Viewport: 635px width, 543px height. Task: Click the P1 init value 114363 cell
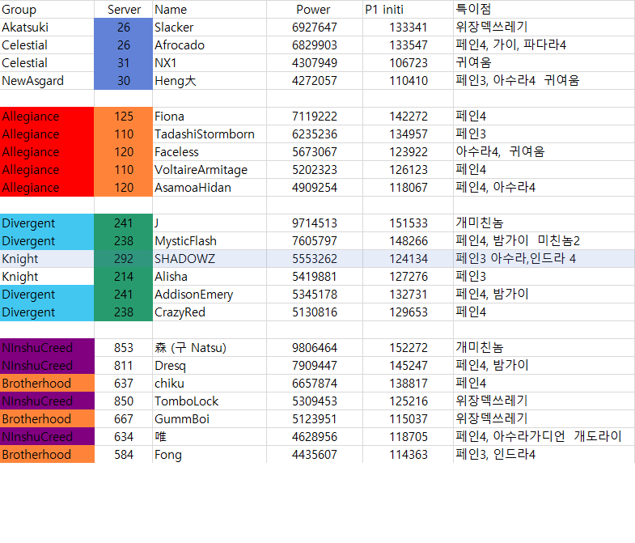tap(408, 455)
